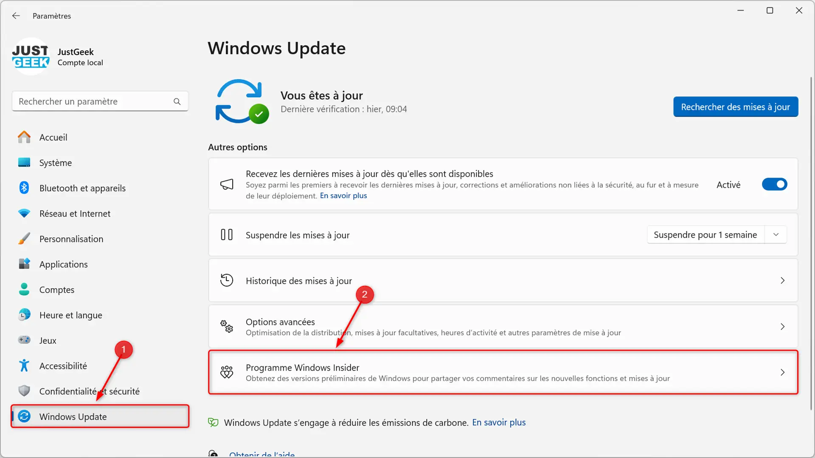This screenshot has width=815, height=458.
Task: Open Réseau et Internet settings
Action: pos(100,213)
